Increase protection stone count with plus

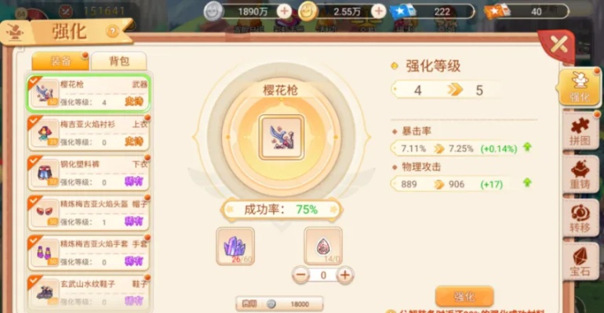(x=345, y=275)
